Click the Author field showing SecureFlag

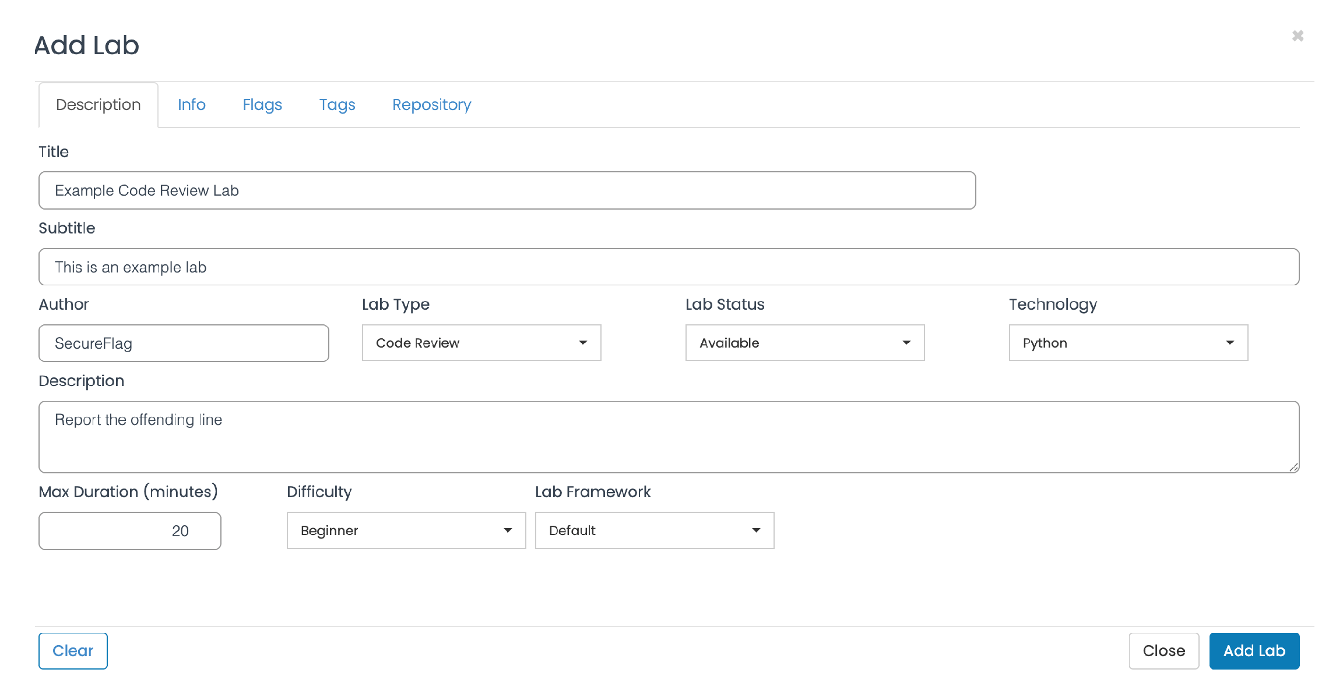pyautogui.click(x=184, y=343)
